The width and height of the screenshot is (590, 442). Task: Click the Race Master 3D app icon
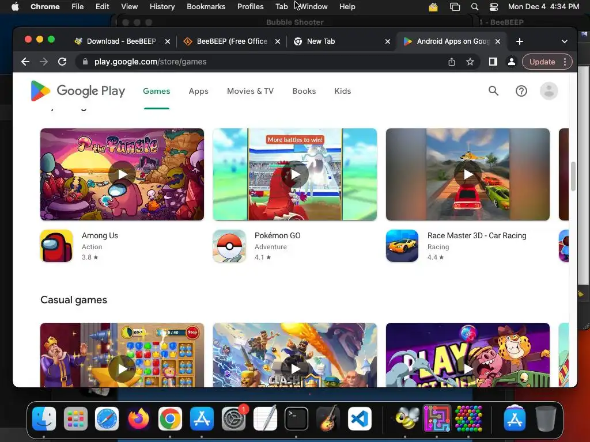[x=402, y=246]
